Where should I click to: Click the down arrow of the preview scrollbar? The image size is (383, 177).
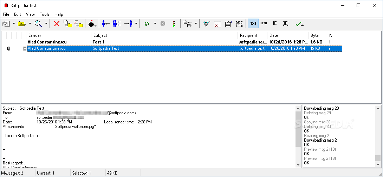(x=298, y=165)
